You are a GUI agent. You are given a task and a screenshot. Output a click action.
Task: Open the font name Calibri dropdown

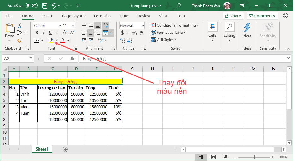tap(60, 26)
